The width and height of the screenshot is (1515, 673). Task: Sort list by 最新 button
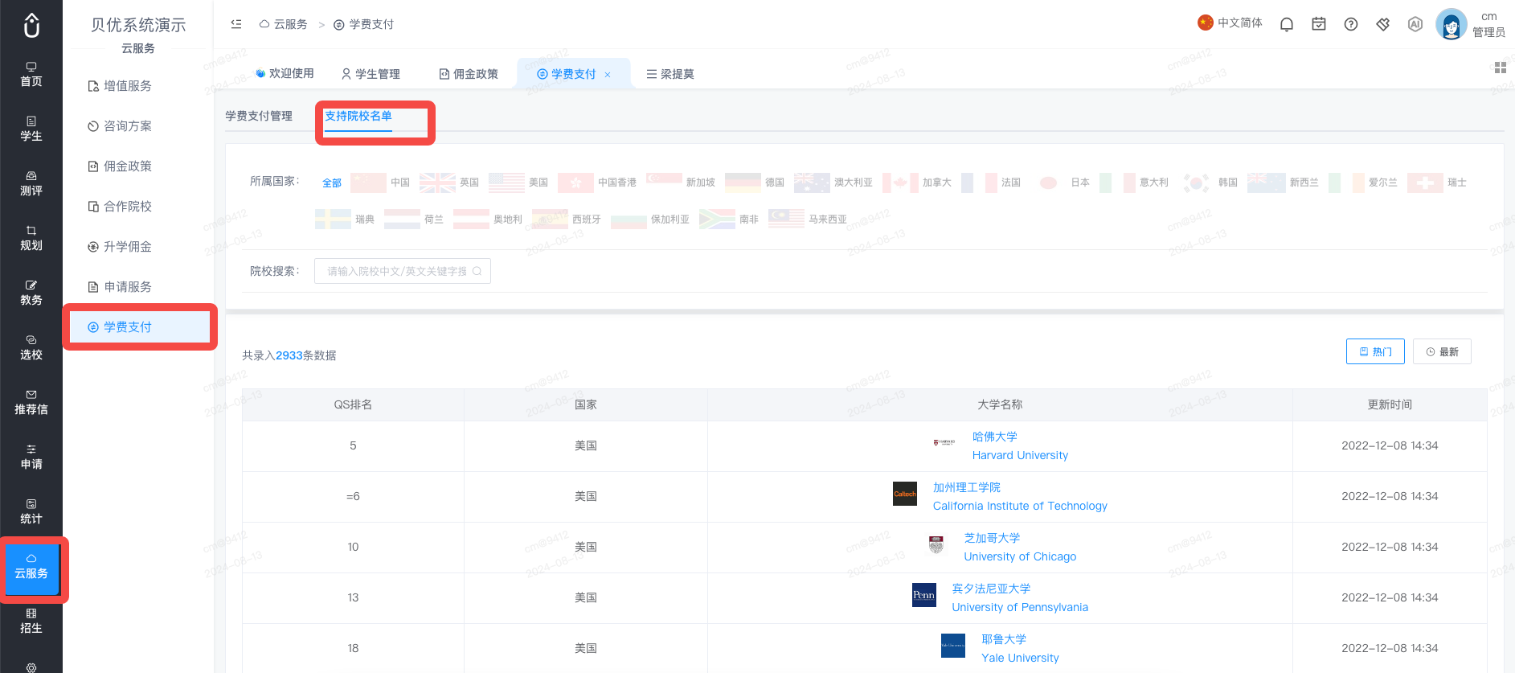click(1442, 351)
